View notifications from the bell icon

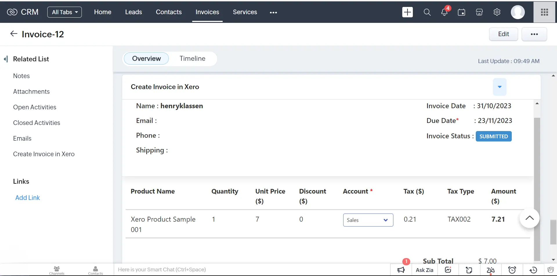click(x=444, y=12)
